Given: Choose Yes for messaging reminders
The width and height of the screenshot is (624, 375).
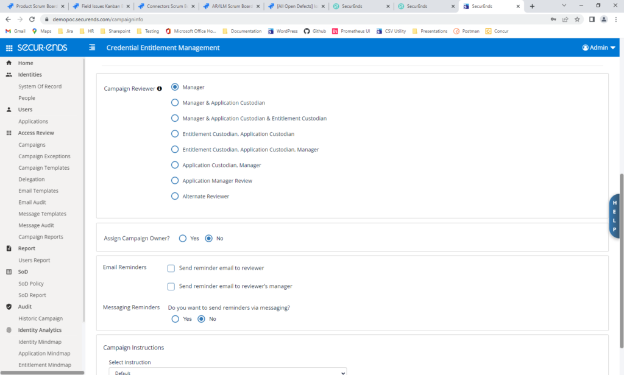Looking at the screenshot, I should [x=175, y=319].
